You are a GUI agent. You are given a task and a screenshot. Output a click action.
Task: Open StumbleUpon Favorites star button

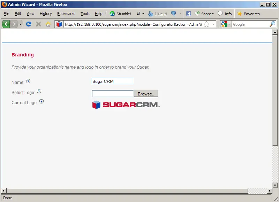pos(248,14)
